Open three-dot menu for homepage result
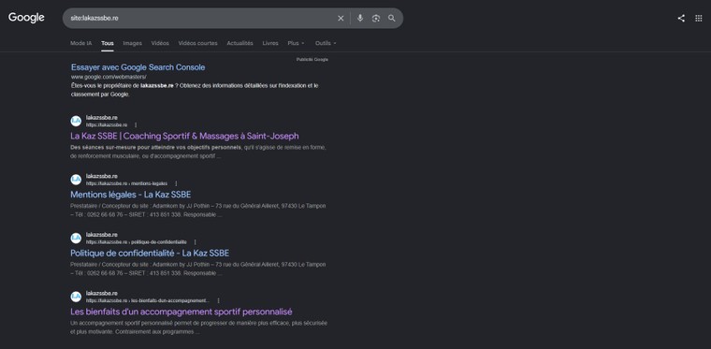The height and width of the screenshot is (349, 711). (x=136, y=125)
